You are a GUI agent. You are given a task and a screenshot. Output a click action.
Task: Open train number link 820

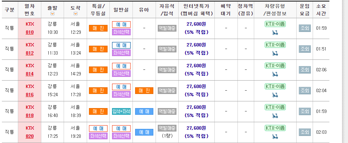[30, 136]
